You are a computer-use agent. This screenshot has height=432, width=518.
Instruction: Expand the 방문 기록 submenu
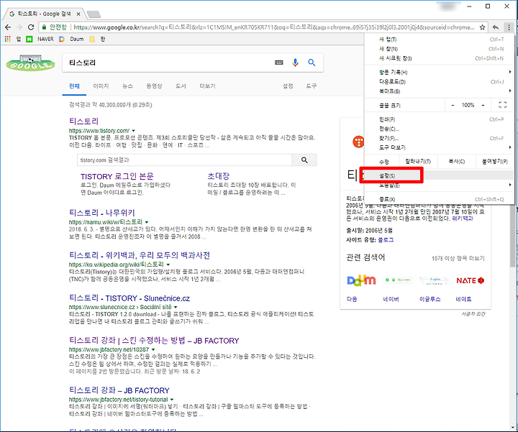(x=440, y=72)
